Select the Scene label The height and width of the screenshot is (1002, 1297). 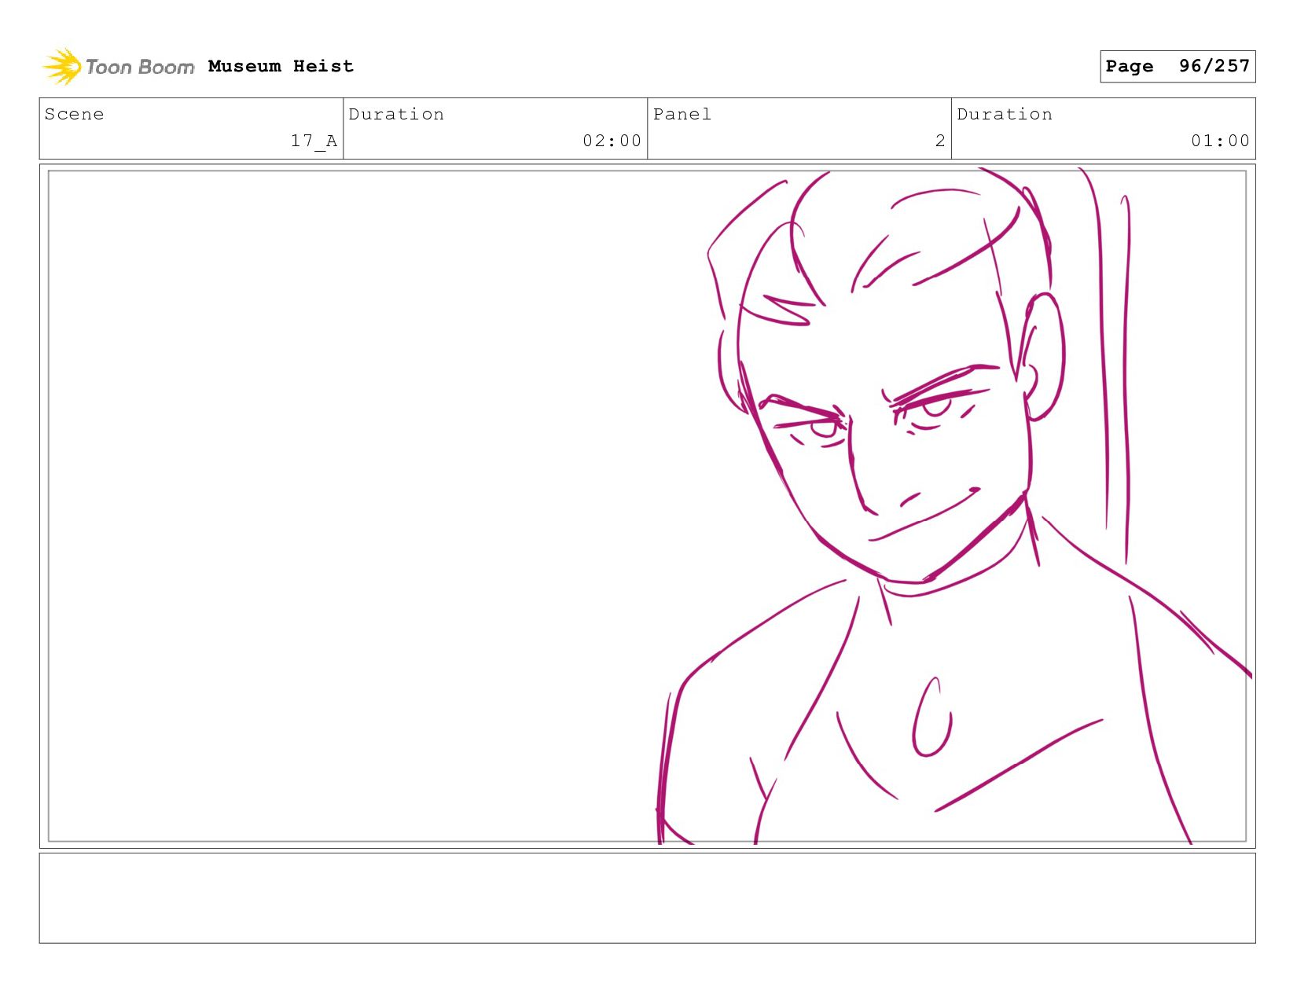(75, 114)
